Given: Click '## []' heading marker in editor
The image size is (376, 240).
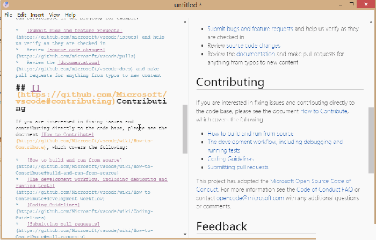Looking at the screenshot, I should pyautogui.click(x=28, y=88).
